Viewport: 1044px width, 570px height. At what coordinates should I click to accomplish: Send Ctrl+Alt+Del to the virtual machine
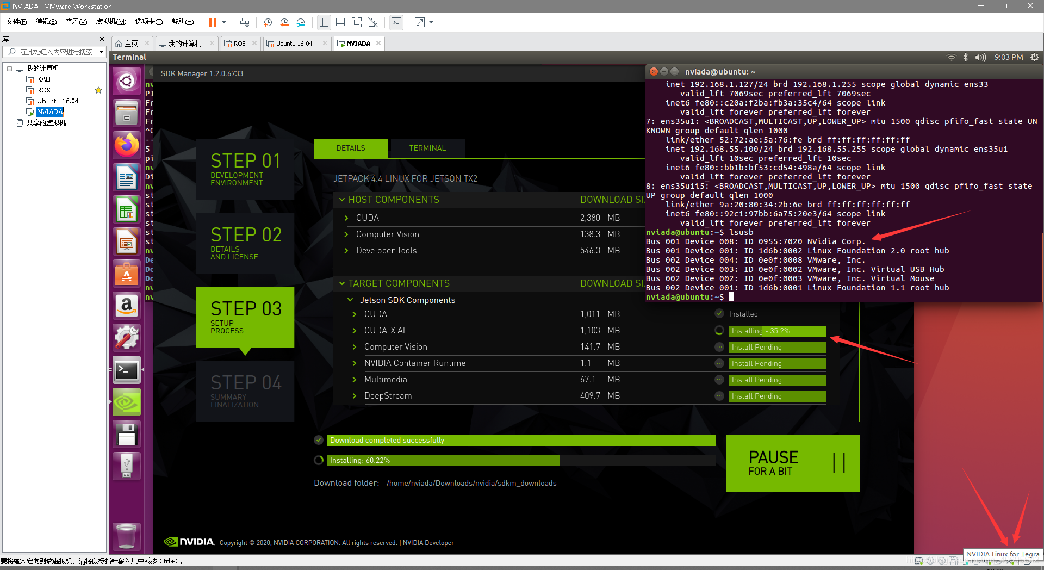click(x=245, y=22)
